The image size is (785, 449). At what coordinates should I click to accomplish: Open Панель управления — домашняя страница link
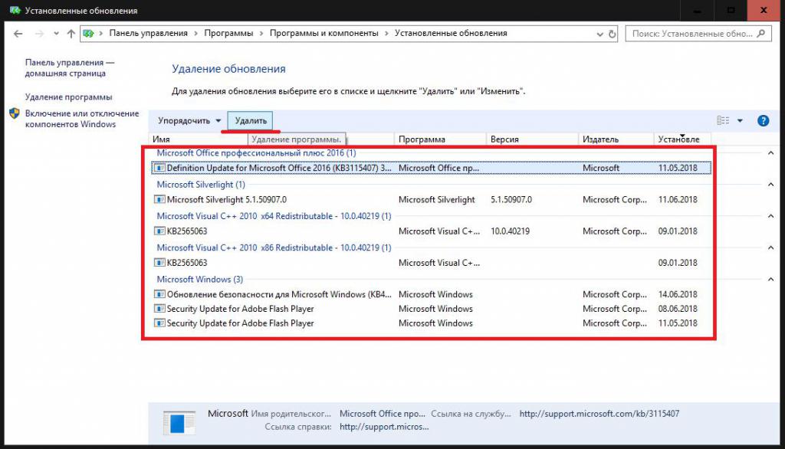[70, 67]
